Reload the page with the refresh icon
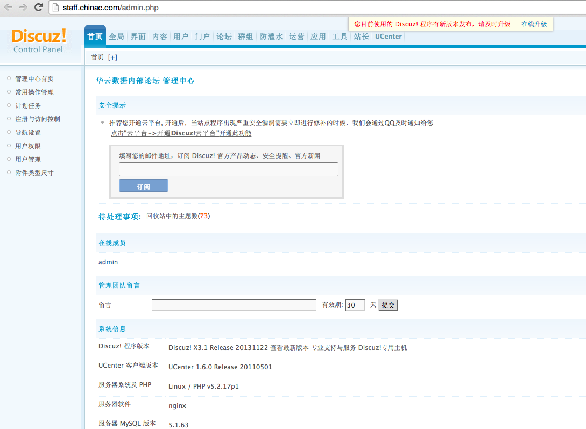This screenshot has width=586, height=429. [x=38, y=7]
